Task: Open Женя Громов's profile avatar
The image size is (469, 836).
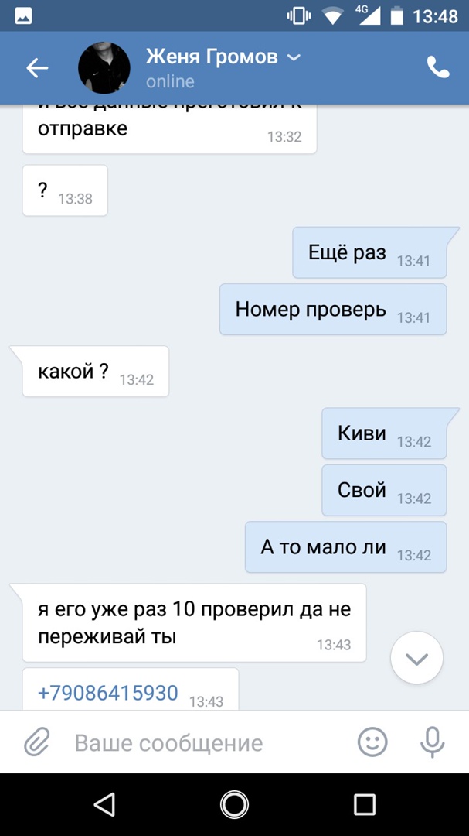Action: coord(104,67)
